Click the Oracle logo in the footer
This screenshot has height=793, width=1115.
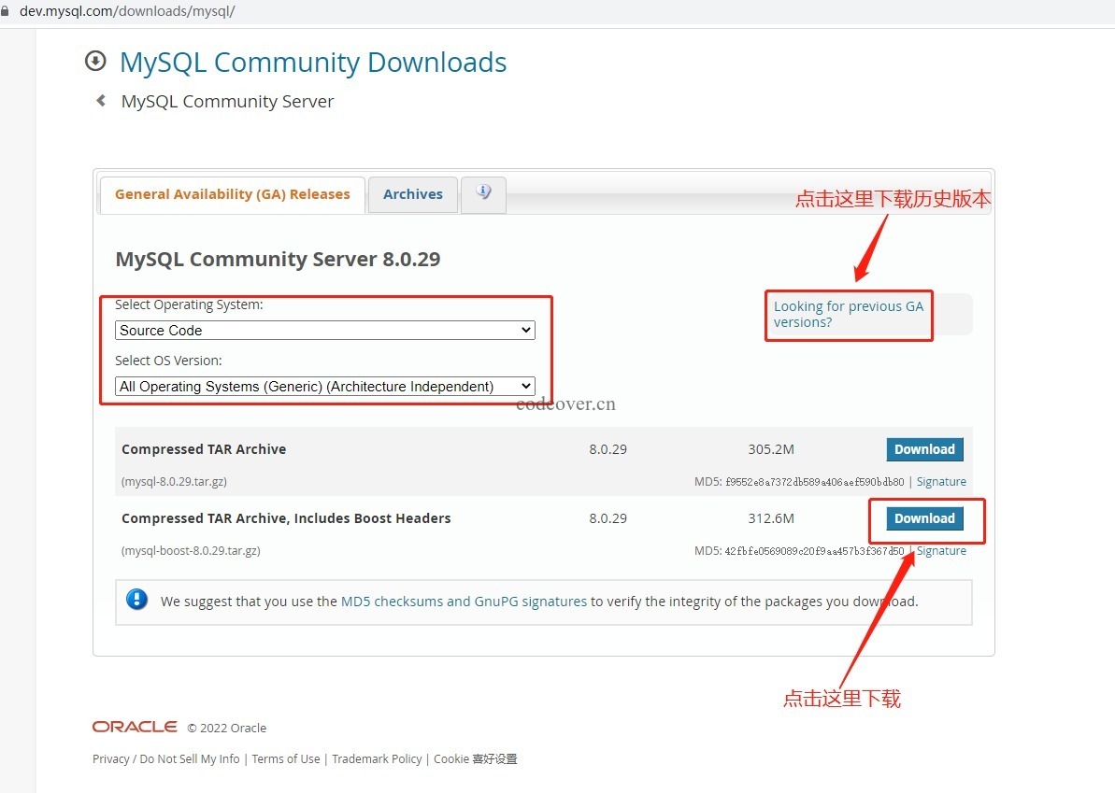135,727
